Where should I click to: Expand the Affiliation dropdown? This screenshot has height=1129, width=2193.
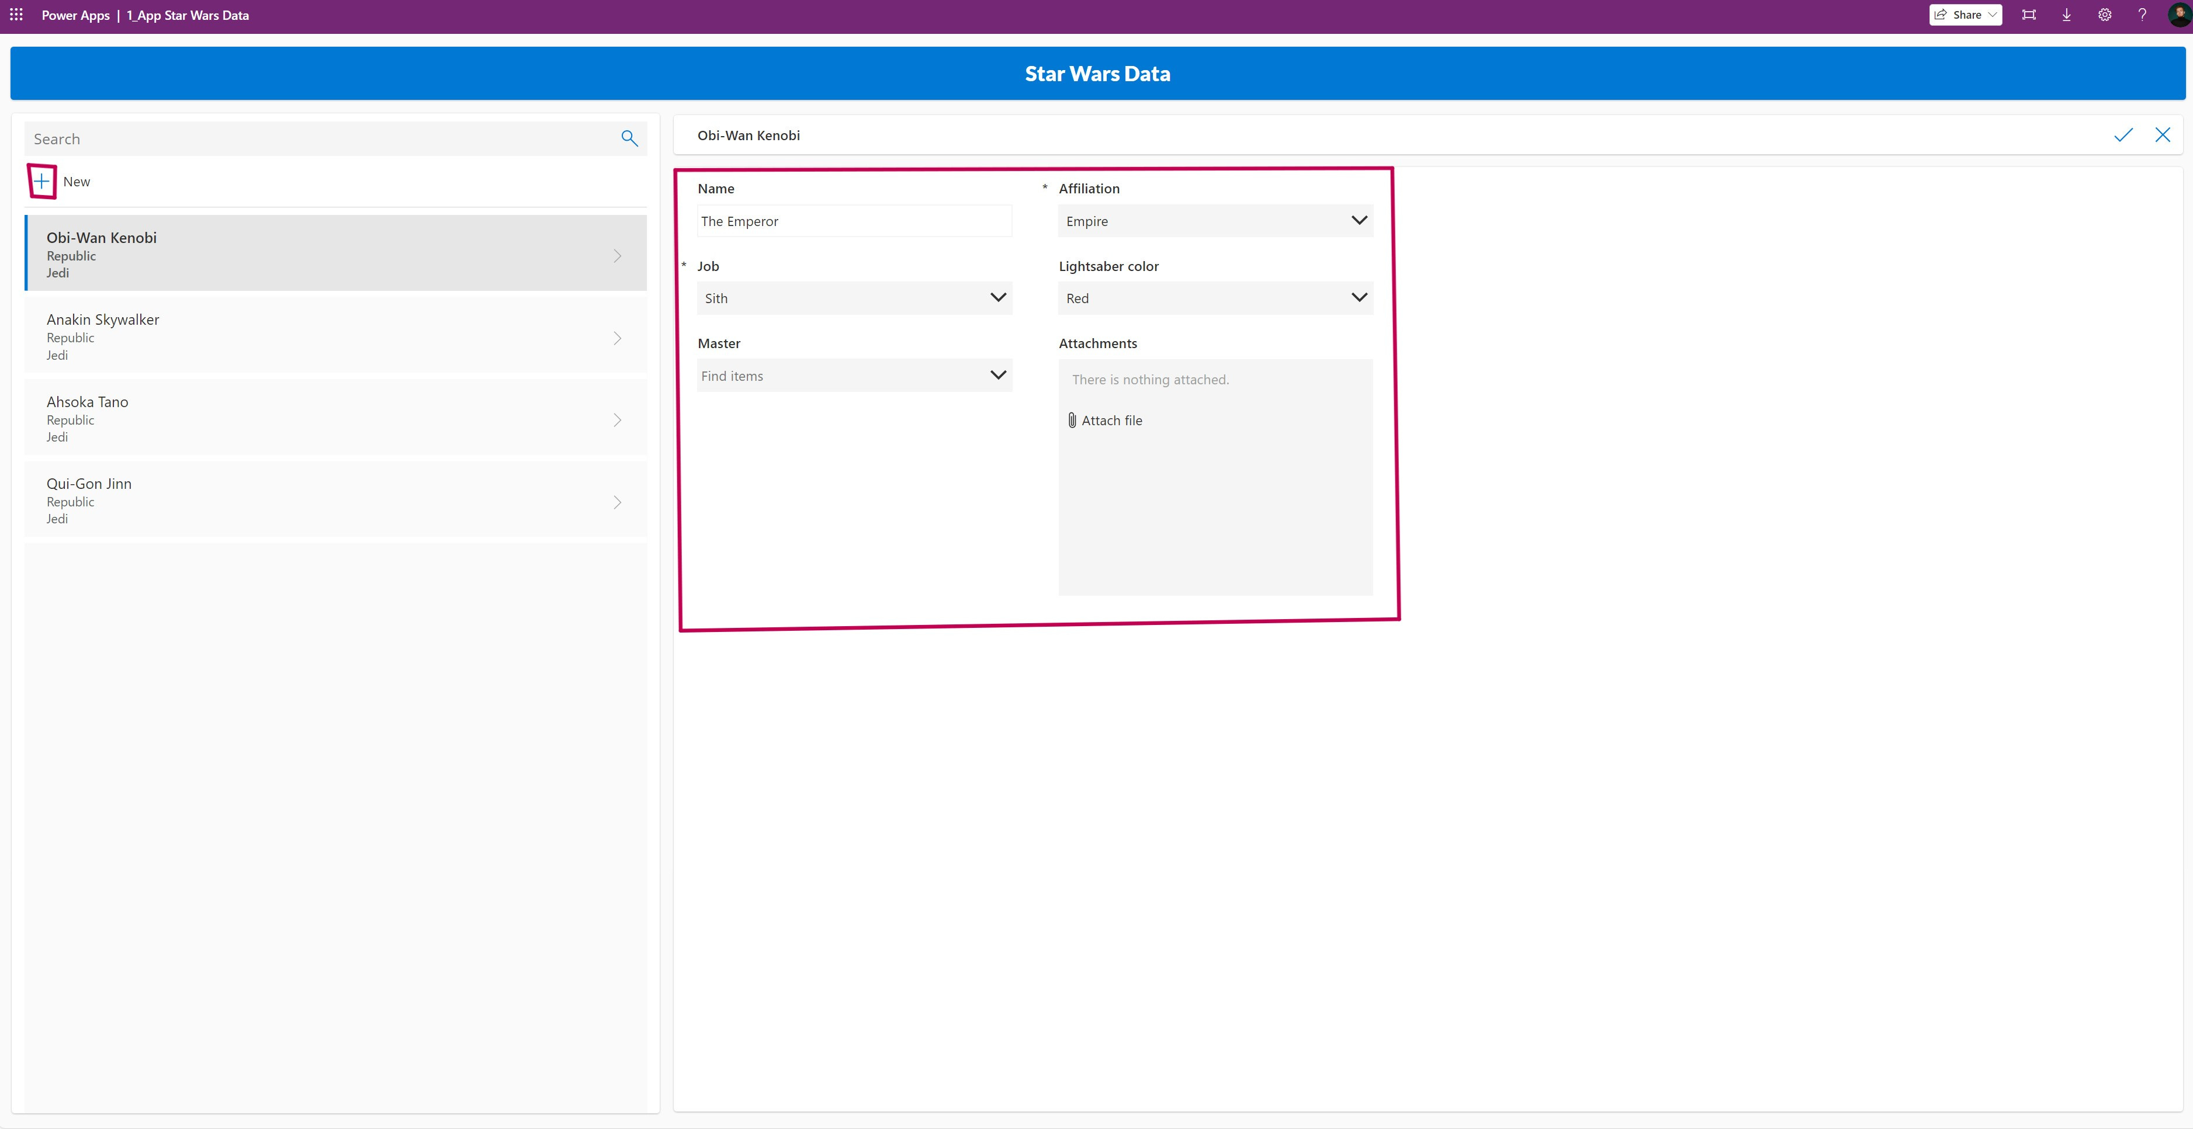(1215, 221)
